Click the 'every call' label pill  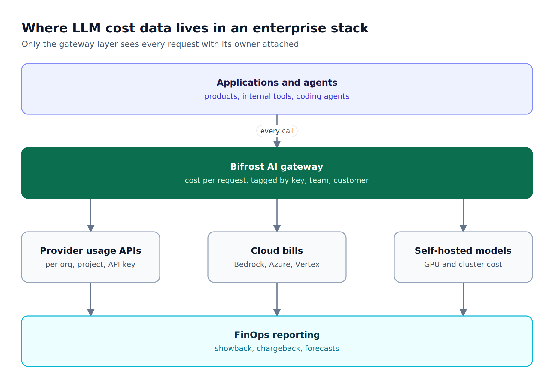coord(277,131)
